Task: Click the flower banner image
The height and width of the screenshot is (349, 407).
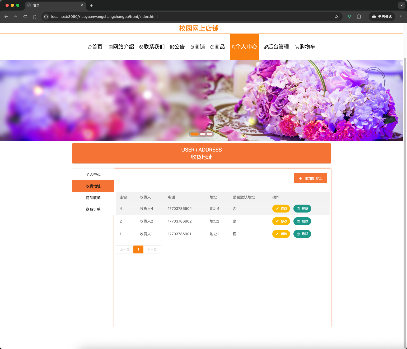Action: (202, 100)
